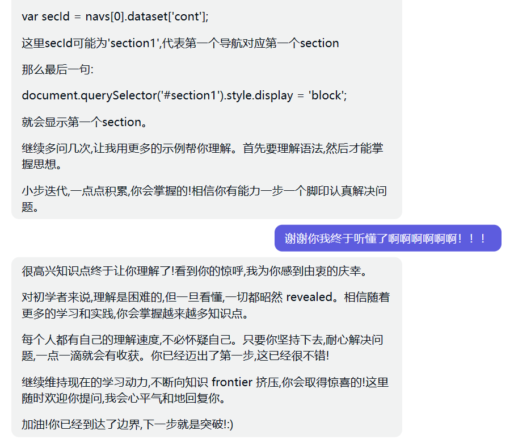Click the sentence "就会显示第一个section。"
Image resolution: width=514 pixels, height=439 pixels.
85,122
